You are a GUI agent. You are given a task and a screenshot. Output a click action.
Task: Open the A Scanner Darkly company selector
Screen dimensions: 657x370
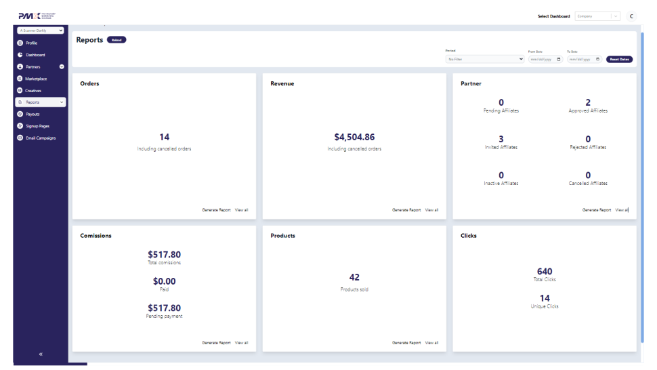tap(41, 30)
